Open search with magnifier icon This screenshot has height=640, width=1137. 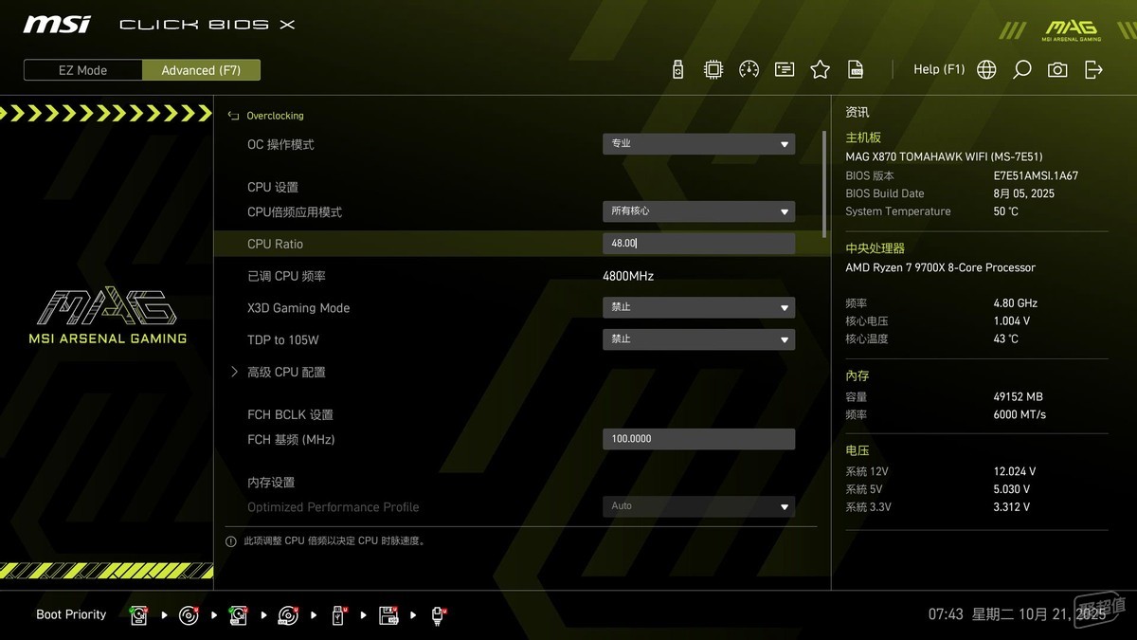point(1021,69)
